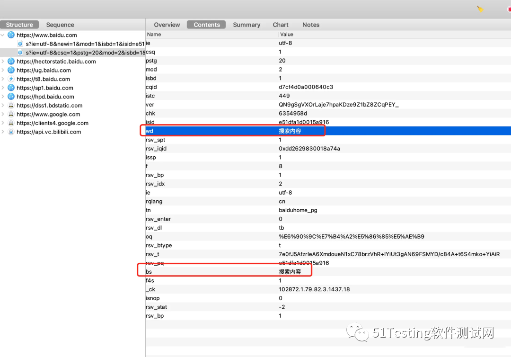Screen dimensions: 511x357
Task: Sort by the Name column header
Action: tap(212, 34)
